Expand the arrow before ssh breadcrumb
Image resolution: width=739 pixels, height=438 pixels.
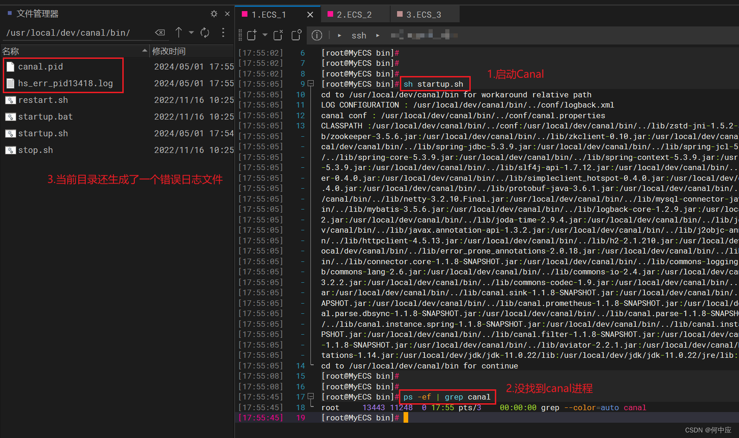point(340,35)
